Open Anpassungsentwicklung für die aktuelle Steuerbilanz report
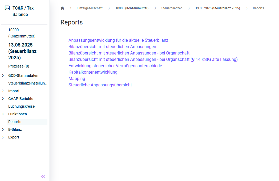 pos(118,40)
